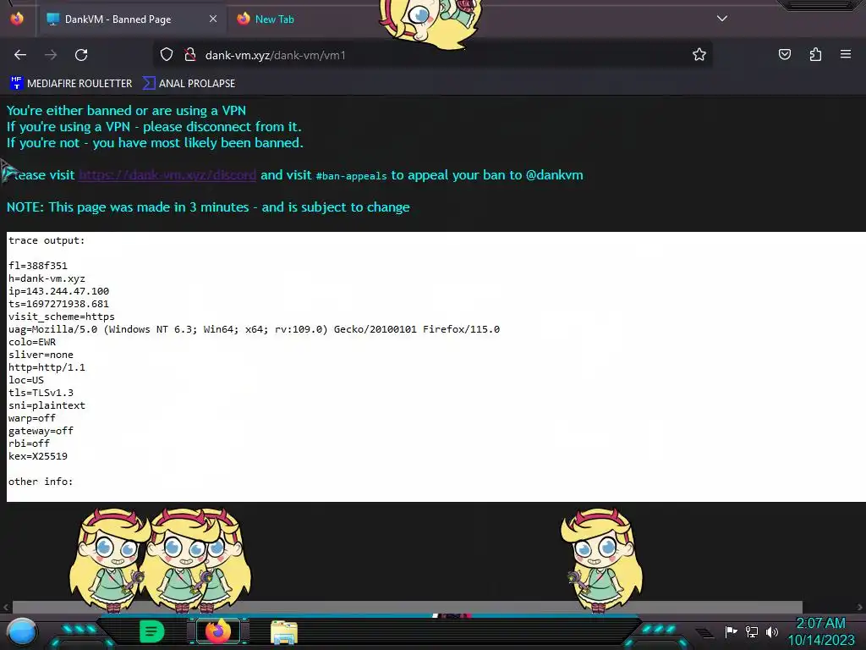This screenshot has width=866, height=650.
Task: Close the DankVM - Banned Page tab
Action: (x=213, y=19)
